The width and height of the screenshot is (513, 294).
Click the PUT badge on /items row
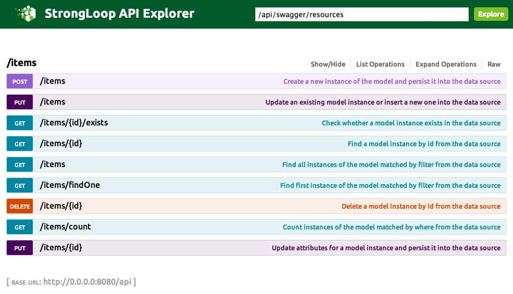pos(20,103)
